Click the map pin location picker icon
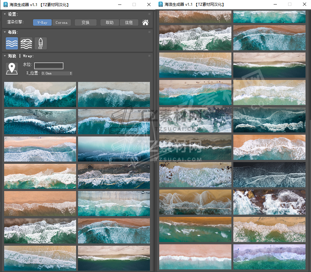 (x=12, y=69)
